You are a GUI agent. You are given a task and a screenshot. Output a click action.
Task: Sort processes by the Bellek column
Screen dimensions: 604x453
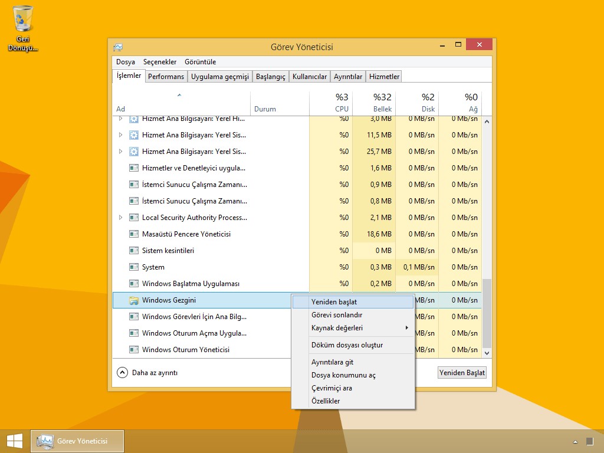coord(374,103)
